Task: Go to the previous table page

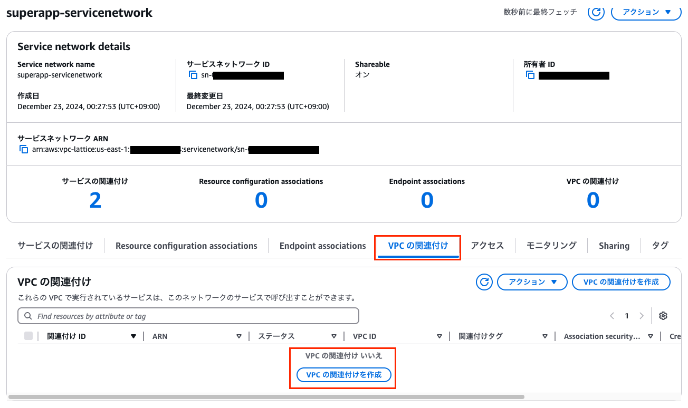Action: point(612,316)
